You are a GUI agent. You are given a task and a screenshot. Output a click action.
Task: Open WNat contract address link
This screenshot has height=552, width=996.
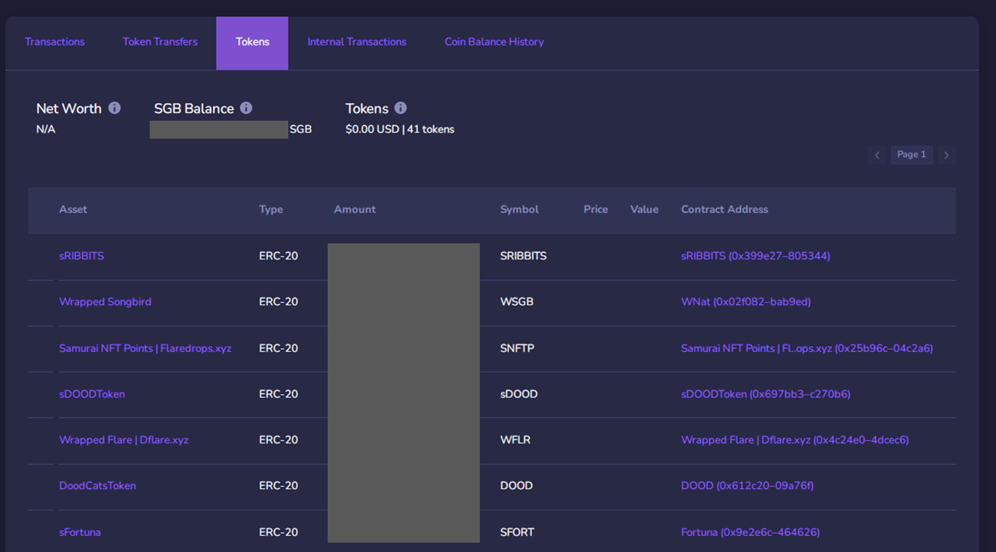point(745,302)
